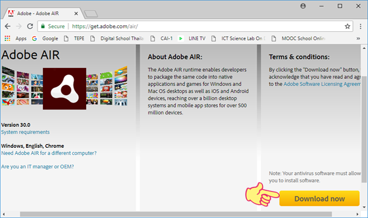Open the Chrome profile account icon

point(303,6)
